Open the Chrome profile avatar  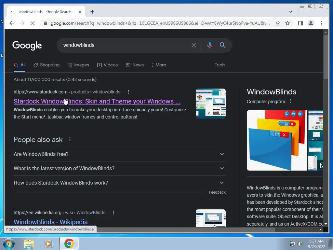[x=311, y=23]
